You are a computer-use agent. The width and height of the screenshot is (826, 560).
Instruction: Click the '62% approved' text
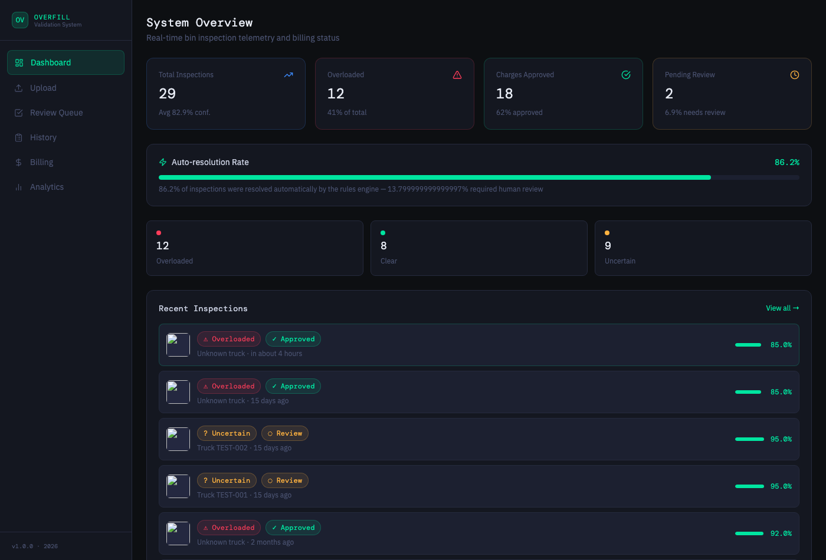pyautogui.click(x=519, y=113)
